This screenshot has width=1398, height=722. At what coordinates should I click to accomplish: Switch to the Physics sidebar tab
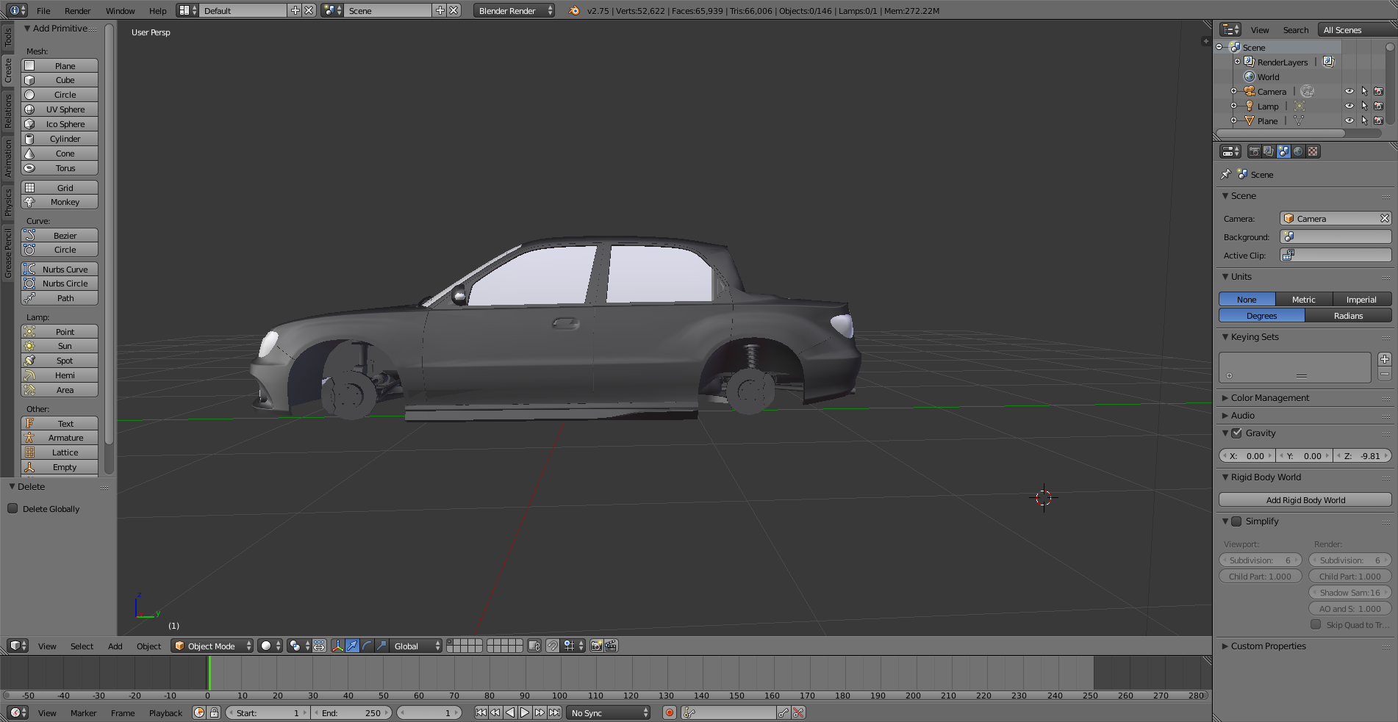coord(8,201)
